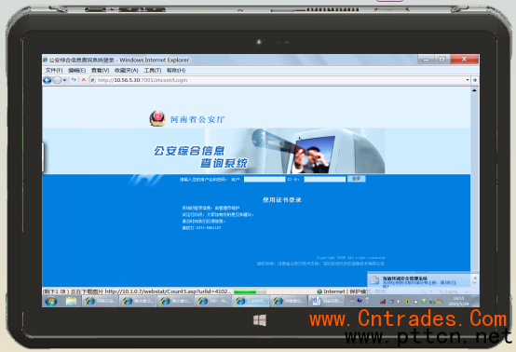Click the red network signal tray icon

383,301
